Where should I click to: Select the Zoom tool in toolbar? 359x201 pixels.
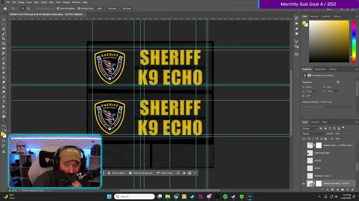(x=4, y=121)
